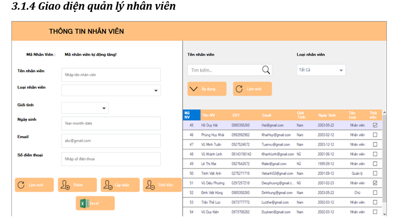Click name cell Đinh Việt Hùng
400x222 pixels.
coord(212,193)
